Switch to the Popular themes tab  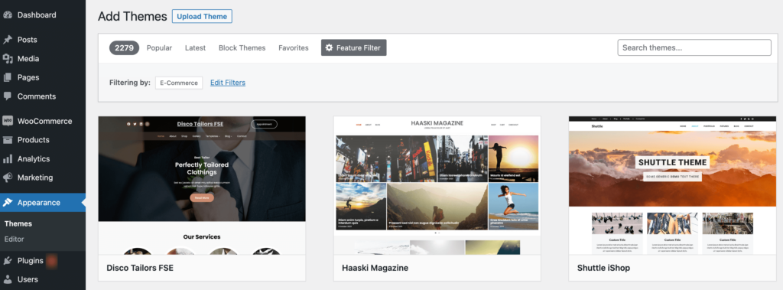pos(159,48)
